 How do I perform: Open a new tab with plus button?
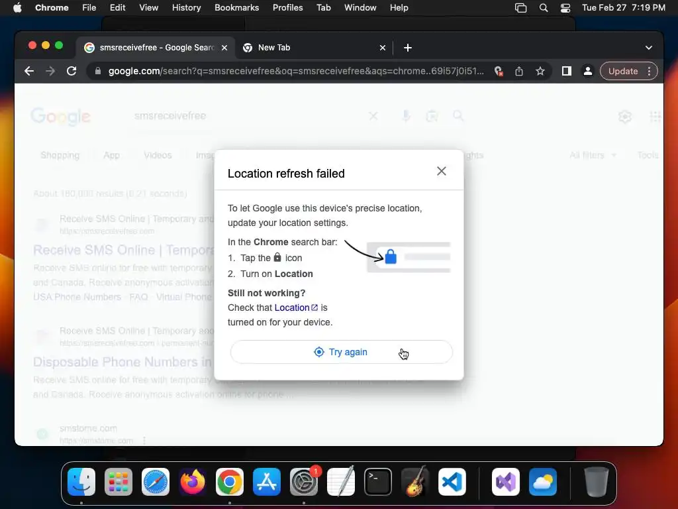[408, 48]
